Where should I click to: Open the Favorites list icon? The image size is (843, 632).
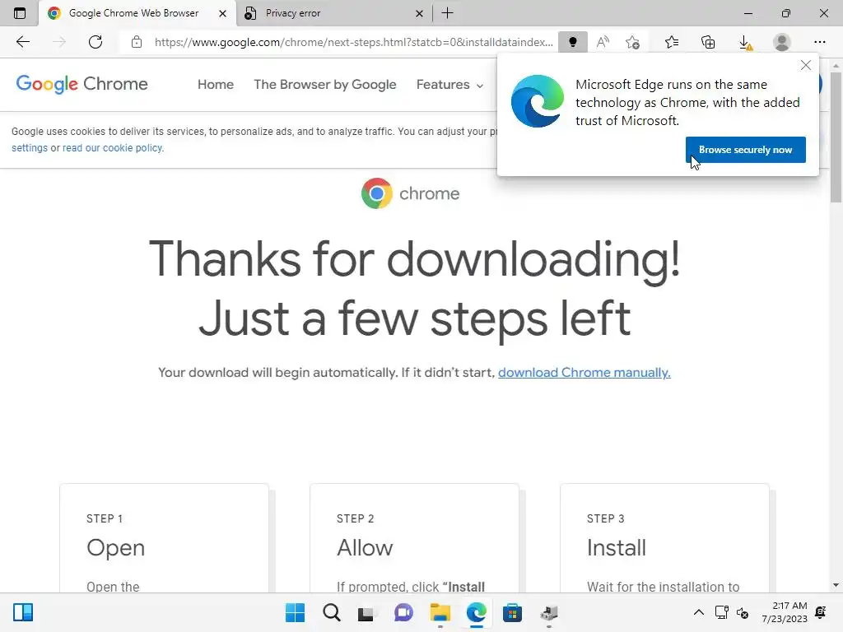(672, 42)
